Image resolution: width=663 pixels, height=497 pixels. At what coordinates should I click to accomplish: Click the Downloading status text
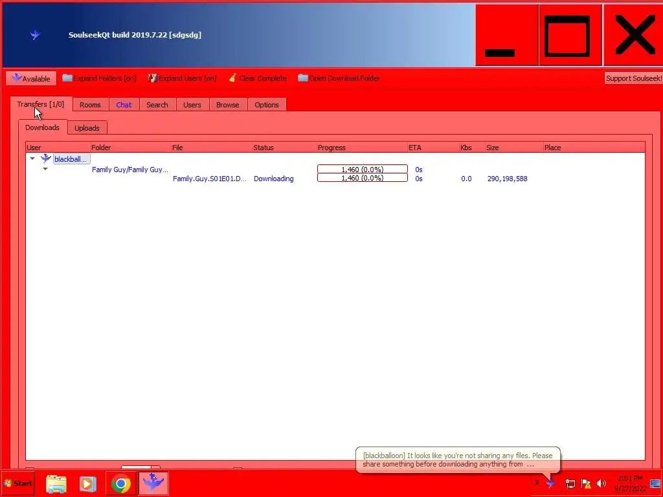tap(274, 179)
